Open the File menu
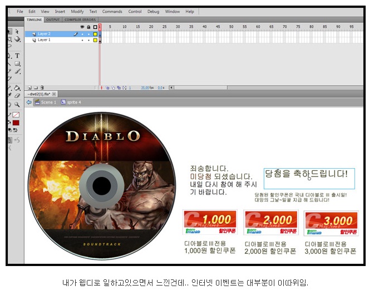 tap(20, 12)
